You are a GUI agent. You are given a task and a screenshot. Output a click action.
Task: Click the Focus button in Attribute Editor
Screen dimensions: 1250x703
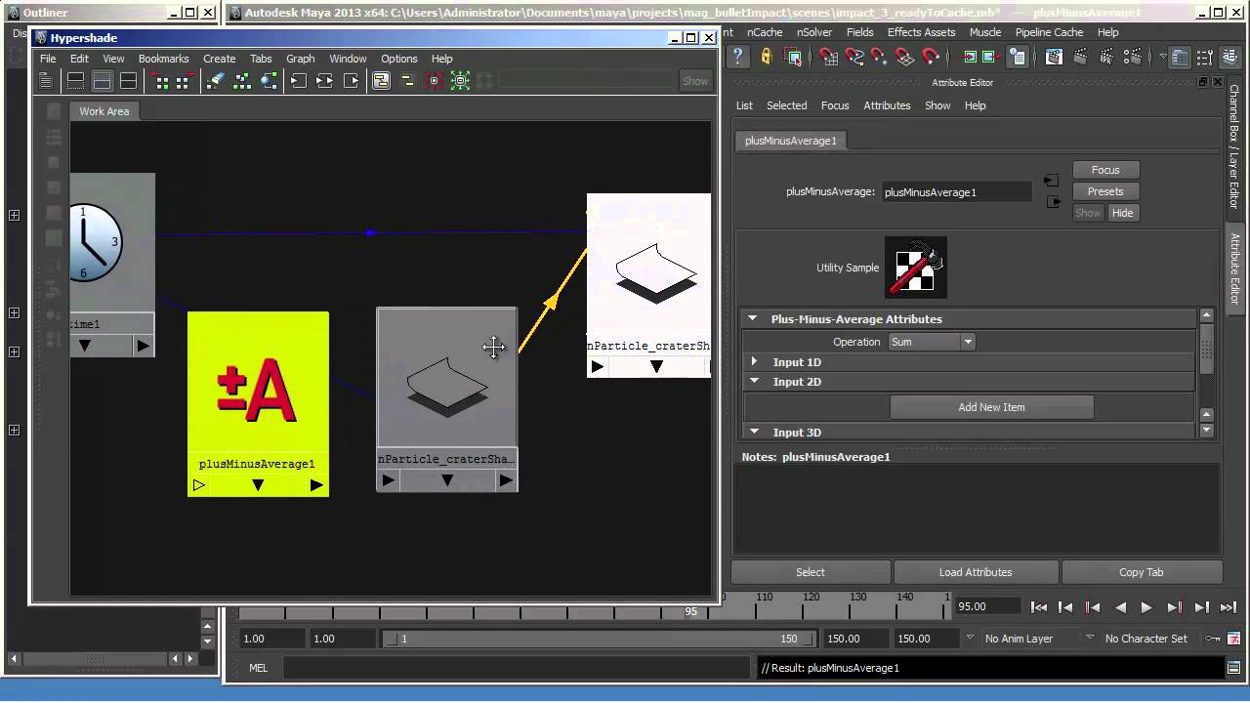pos(1105,170)
